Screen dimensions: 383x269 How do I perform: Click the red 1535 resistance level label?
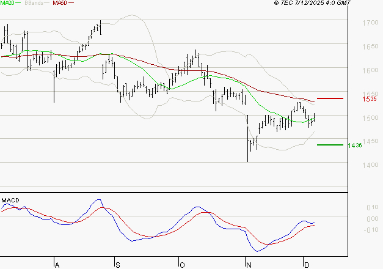coord(370,99)
